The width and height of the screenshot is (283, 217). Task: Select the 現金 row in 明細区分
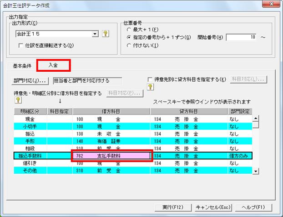pos(30,119)
